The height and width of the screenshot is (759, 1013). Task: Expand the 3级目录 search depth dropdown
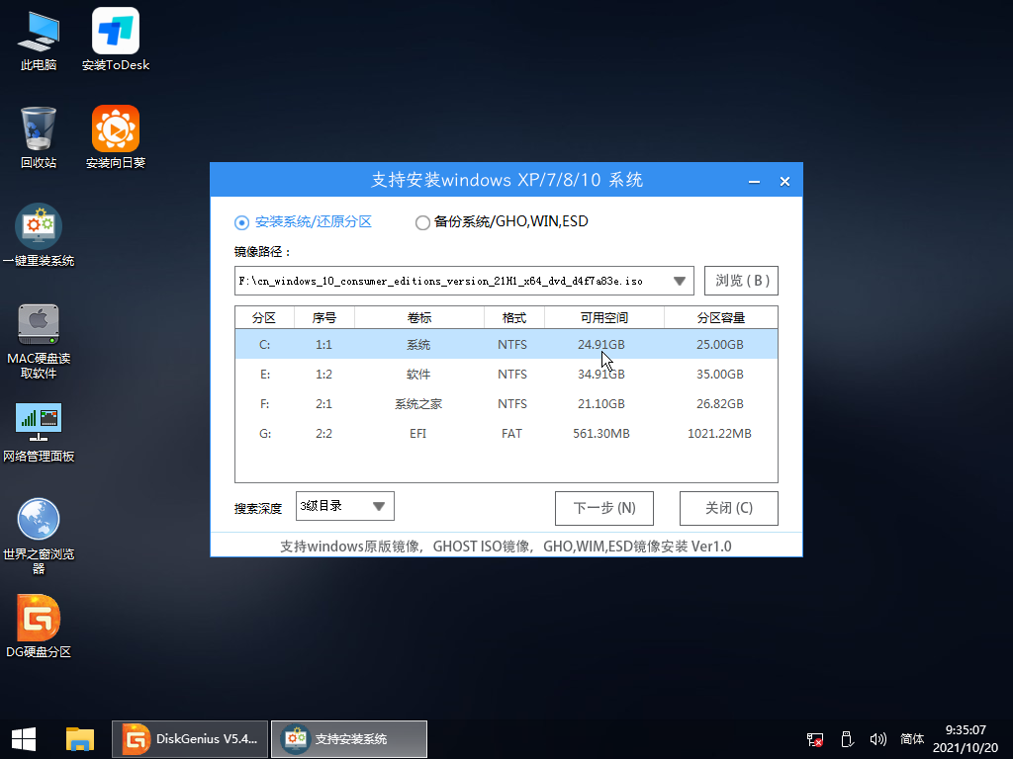point(377,505)
